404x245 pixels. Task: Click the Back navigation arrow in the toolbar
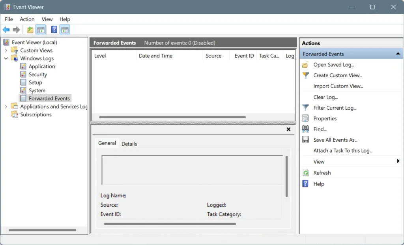[6, 29]
